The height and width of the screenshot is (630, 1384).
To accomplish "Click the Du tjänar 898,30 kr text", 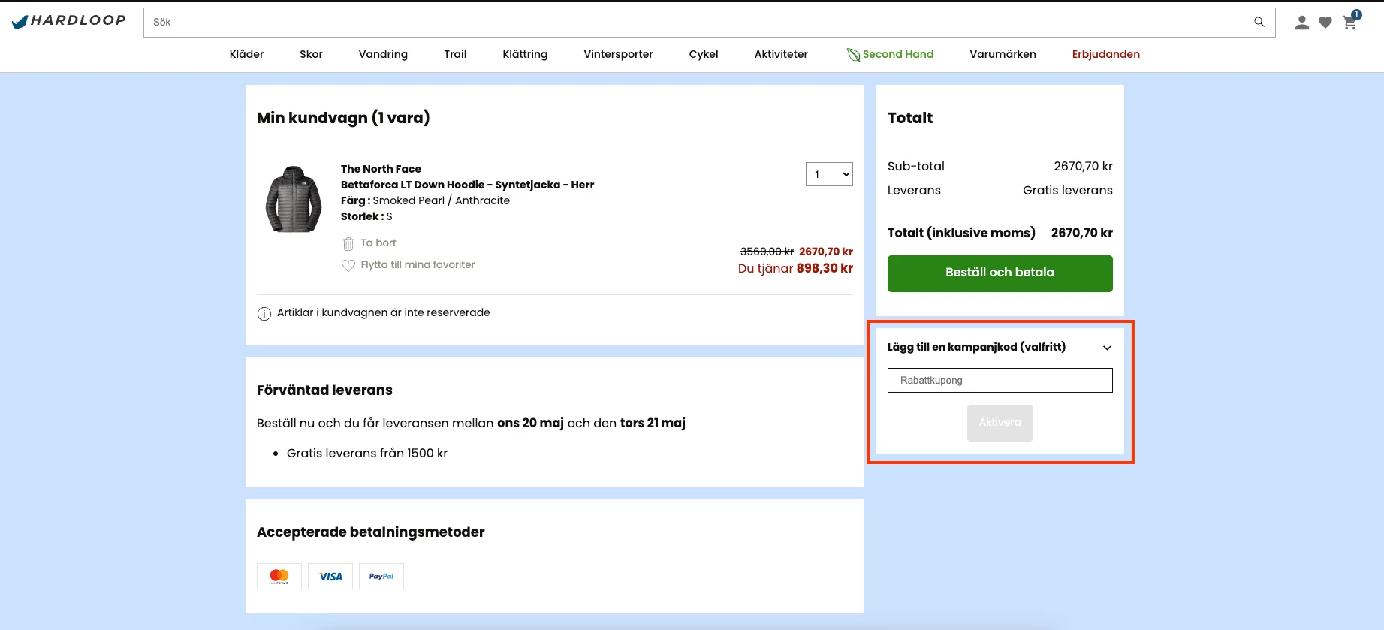I will pyautogui.click(x=795, y=268).
